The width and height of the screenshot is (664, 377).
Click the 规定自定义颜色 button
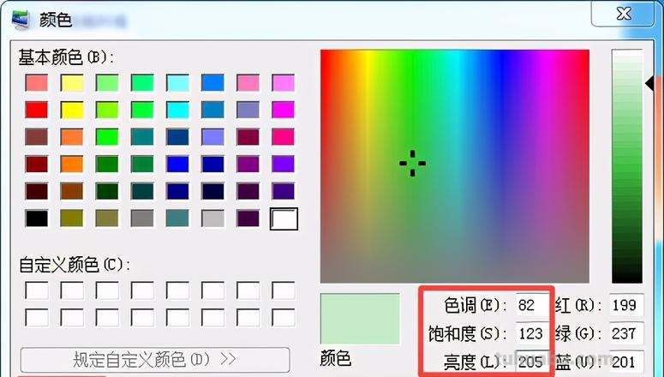(155, 360)
